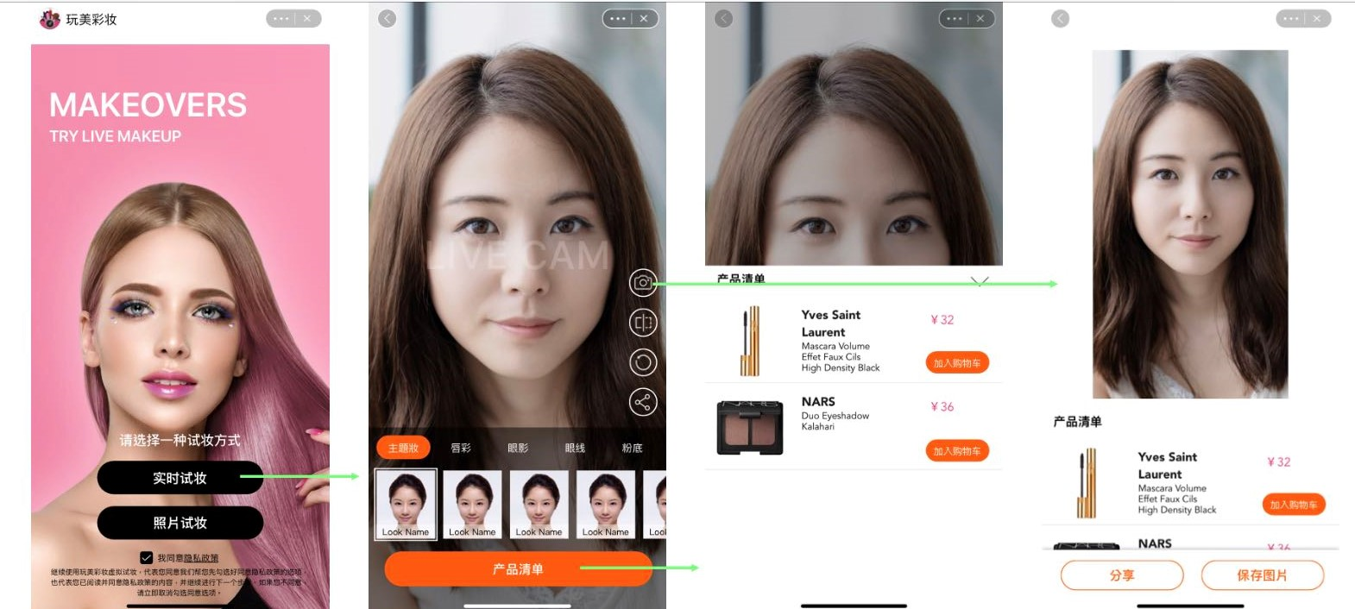Image resolution: width=1355 pixels, height=609 pixels.
Task: Go back using arrow on live camera screen
Action: coord(388,18)
